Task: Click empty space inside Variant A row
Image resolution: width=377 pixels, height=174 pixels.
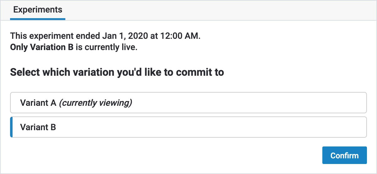Action: (x=251, y=103)
